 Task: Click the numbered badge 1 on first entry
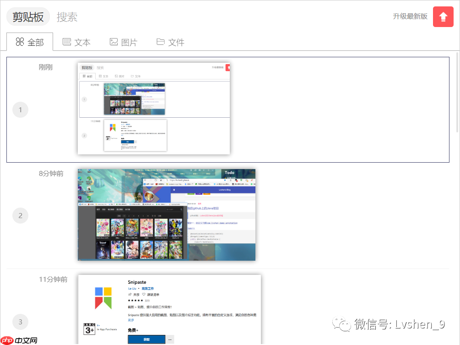[20, 110]
